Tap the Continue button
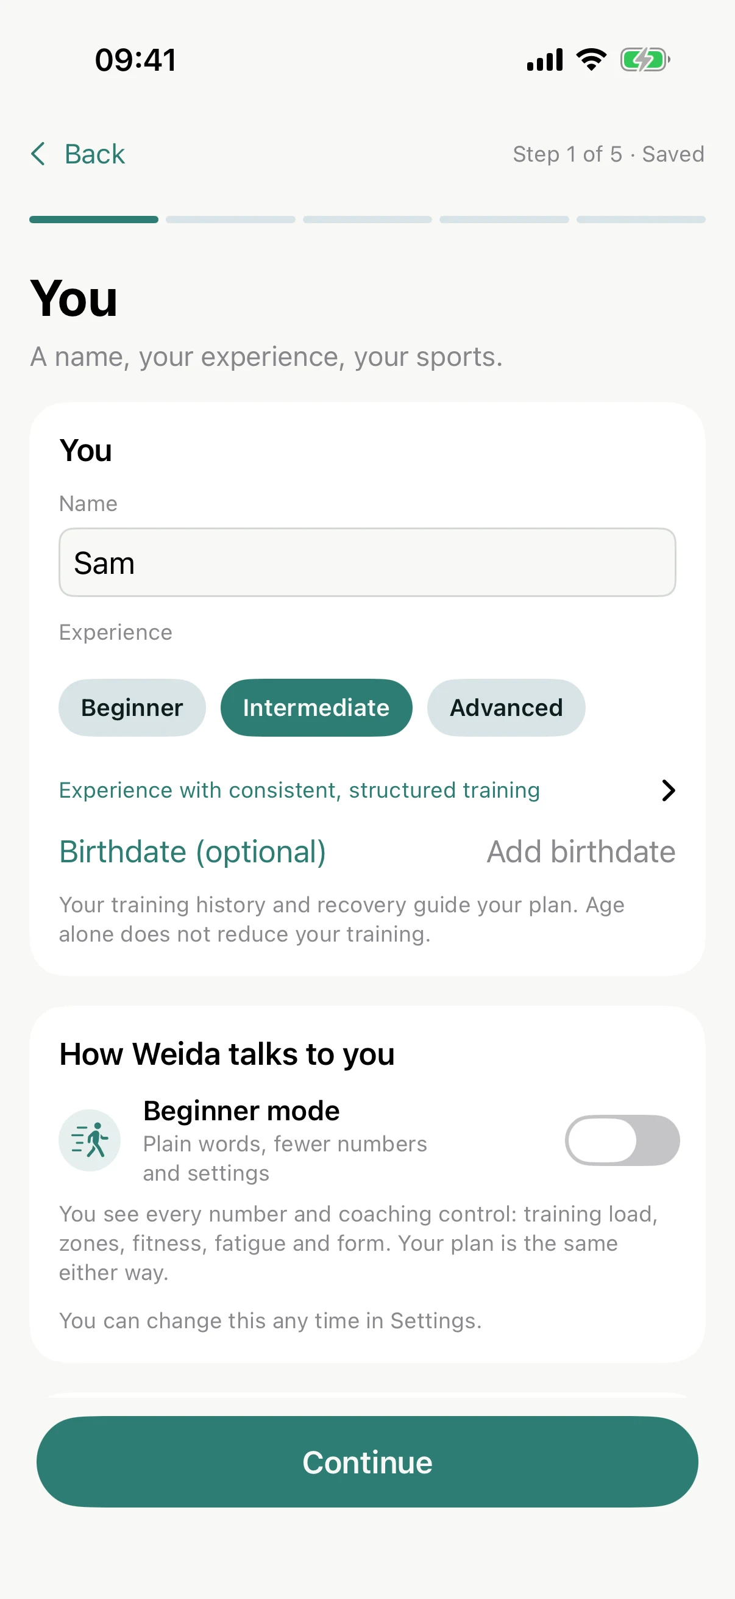 click(x=367, y=1462)
